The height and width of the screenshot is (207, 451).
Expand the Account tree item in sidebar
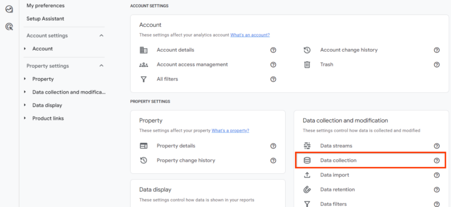point(25,49)
